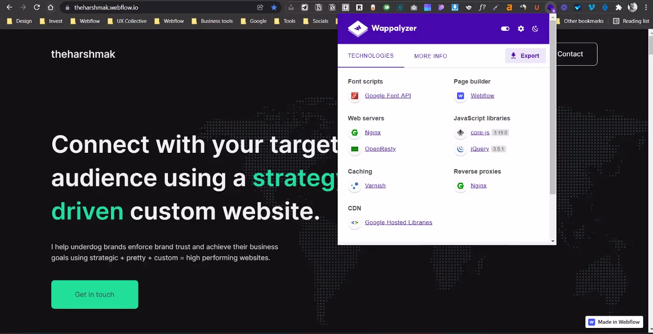This screenshot has width=653, height=334.
Task: Click the Vimeo extension icon
Action: 591,7
